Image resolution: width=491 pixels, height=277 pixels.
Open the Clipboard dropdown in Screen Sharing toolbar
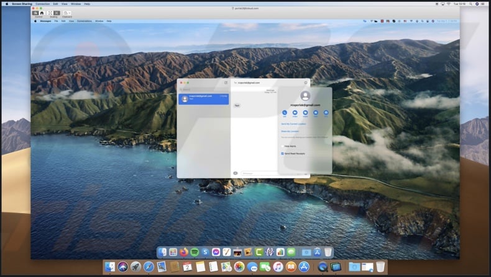point(67,13)
